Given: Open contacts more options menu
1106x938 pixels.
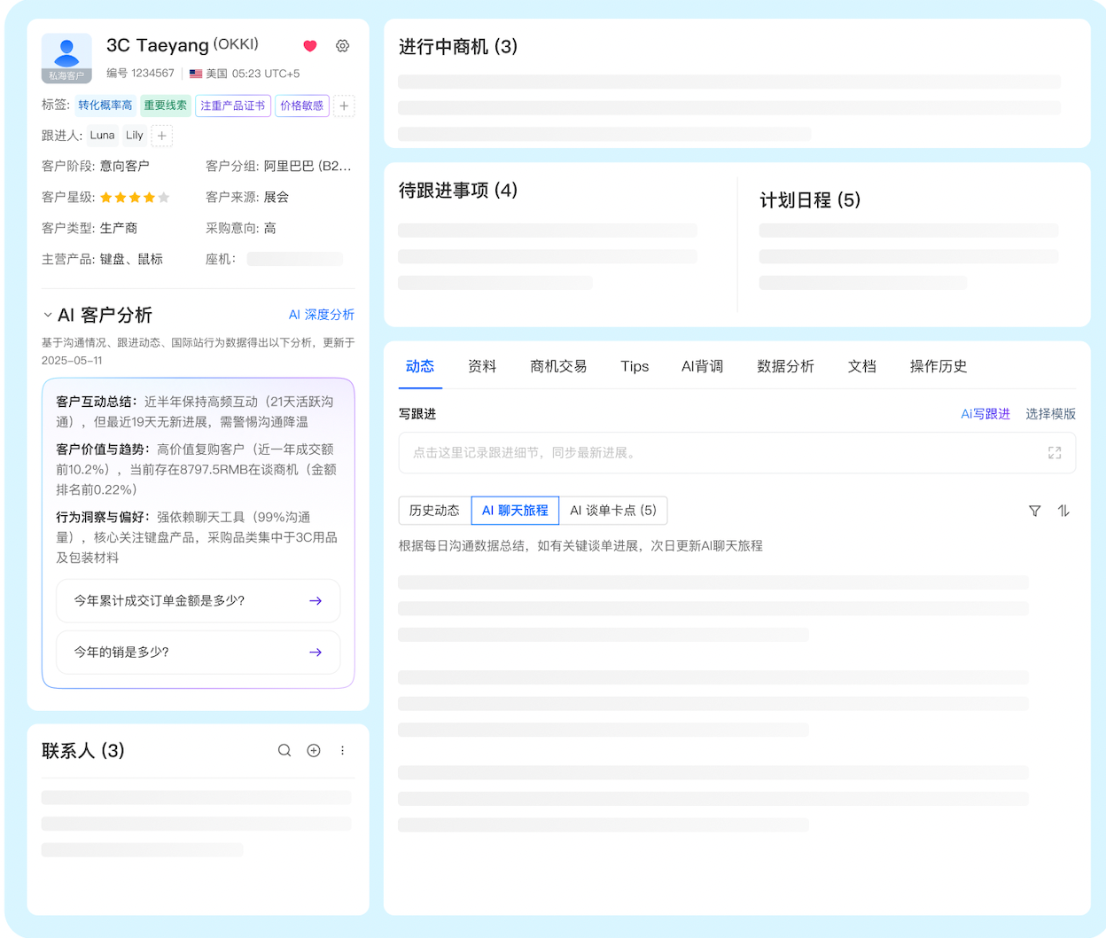Looking at the screenshot, I should point(342,751).
